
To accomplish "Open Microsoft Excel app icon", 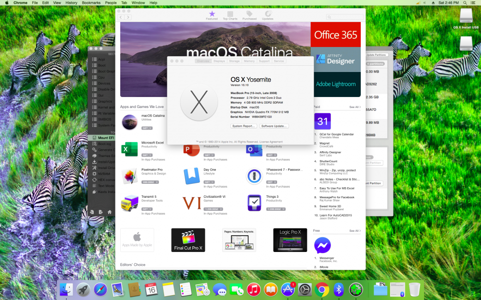I will pos(129,149).
